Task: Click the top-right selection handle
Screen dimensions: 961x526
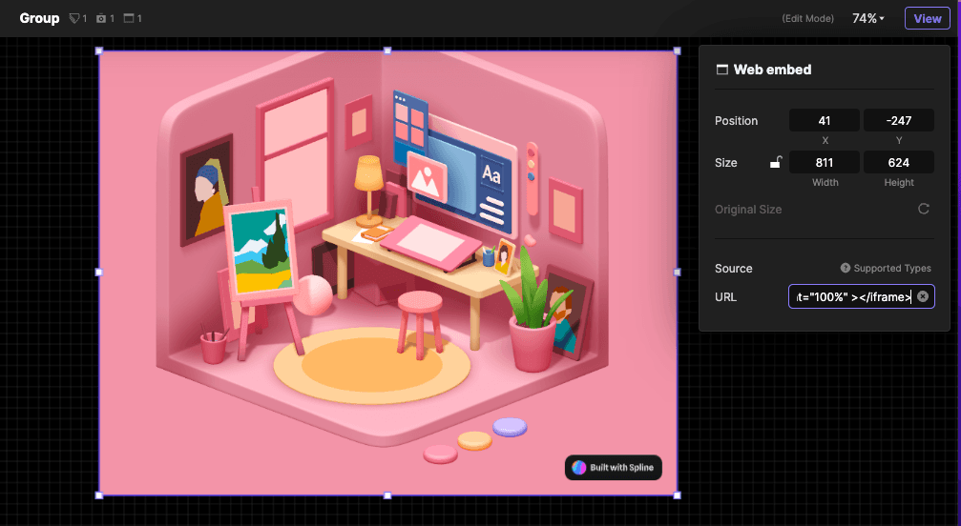Action: (678, 51)
